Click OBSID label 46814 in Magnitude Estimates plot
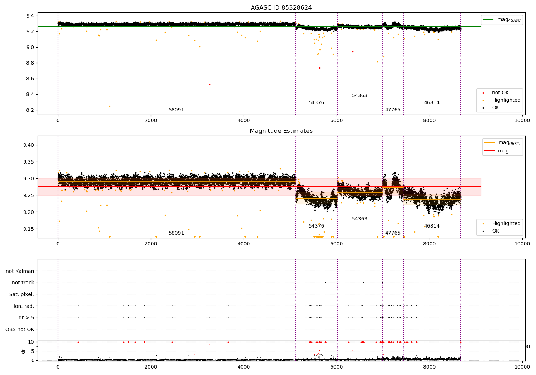Image resolution: width=536 pixels, height=375 pixels. 432,226
